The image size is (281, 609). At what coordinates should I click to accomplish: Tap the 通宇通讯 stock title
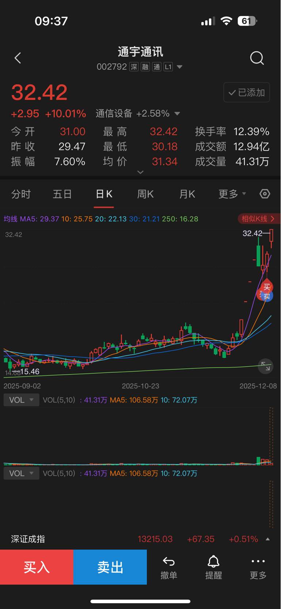tap(140, 52)
